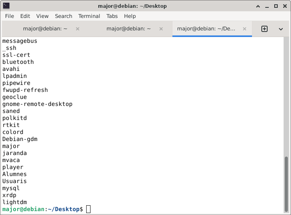
Task: Close the active ~/Desktop tab with its X
Action: (x=245, y=29)
